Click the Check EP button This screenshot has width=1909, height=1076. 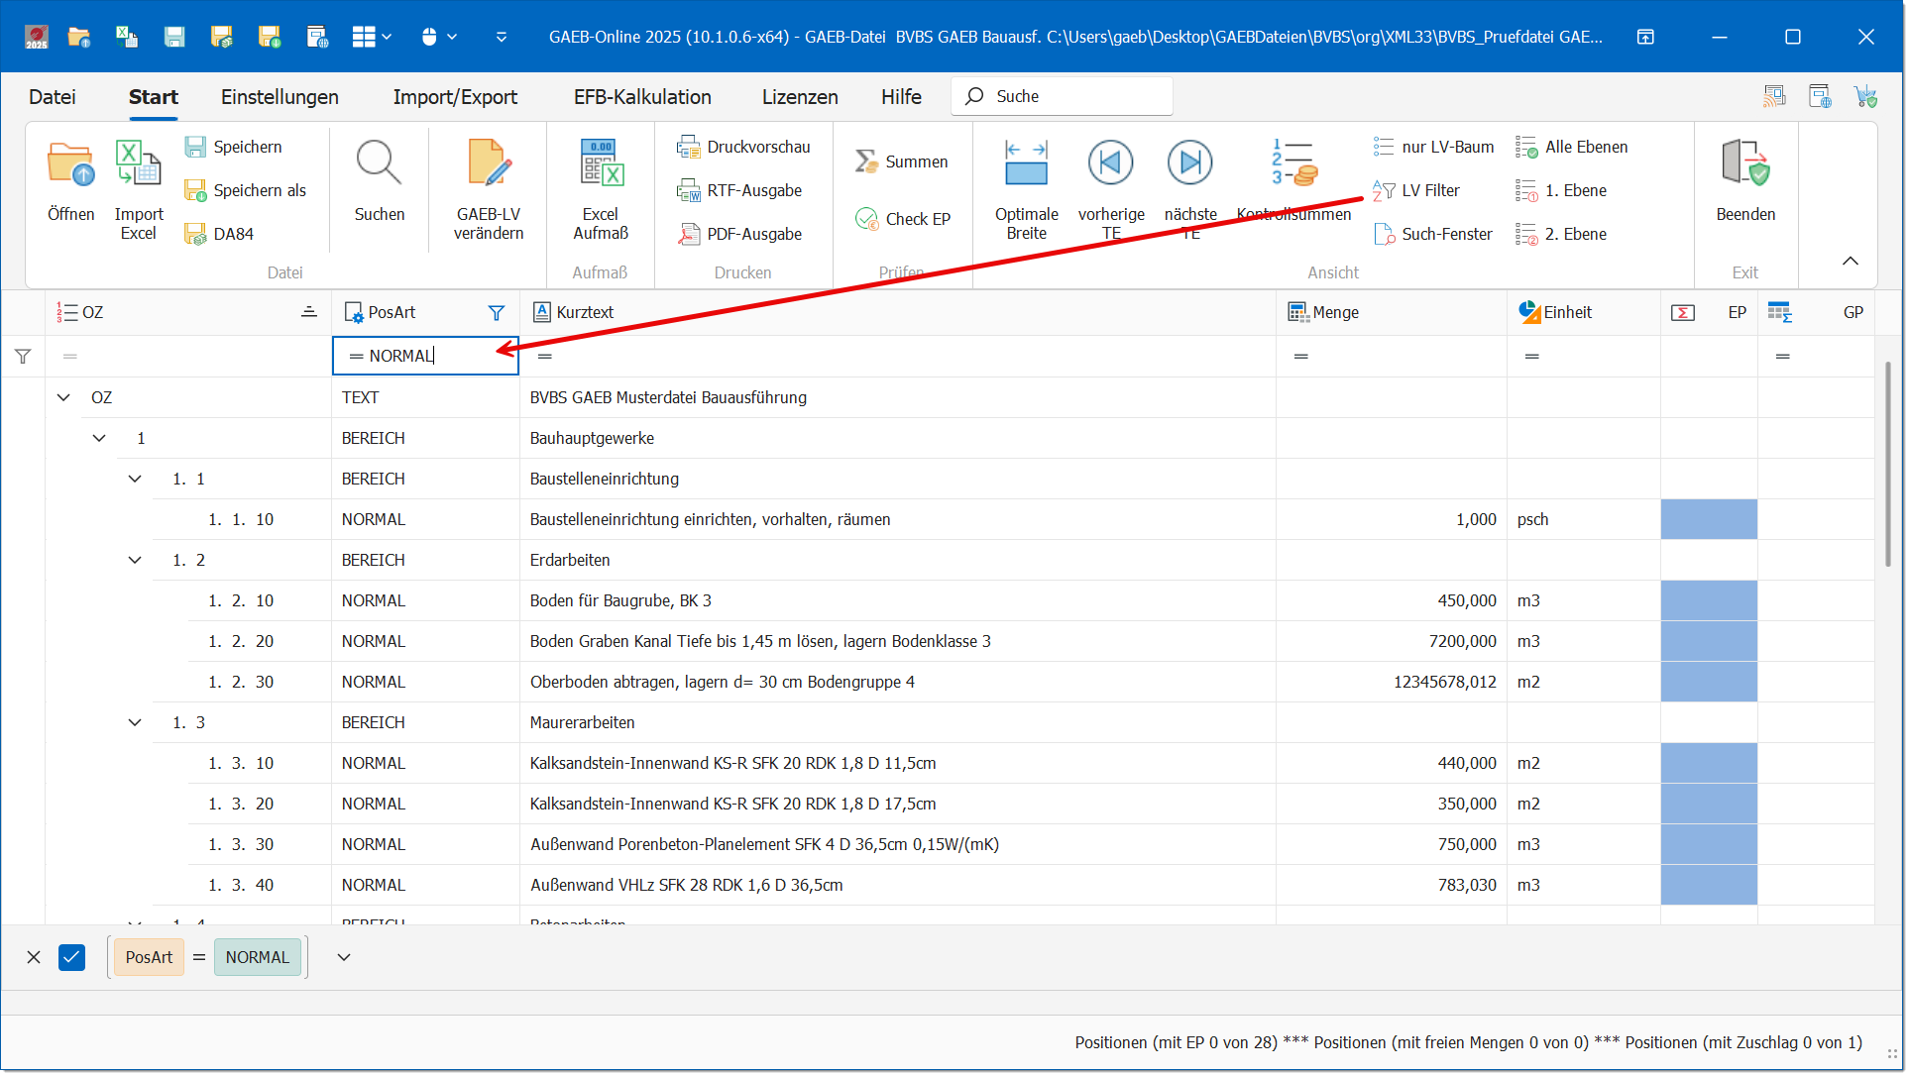point(903,219)
